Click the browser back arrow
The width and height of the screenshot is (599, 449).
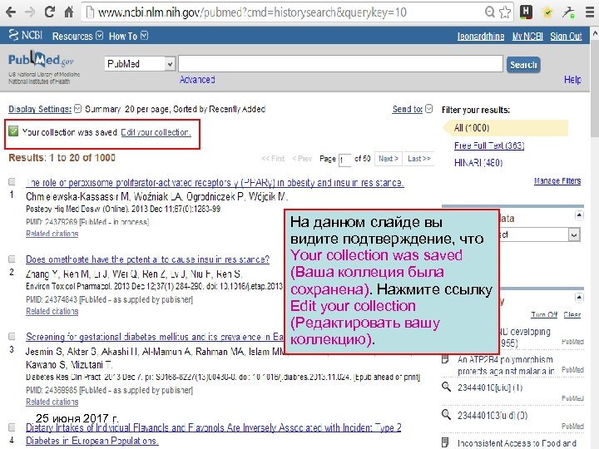[11, 12]
